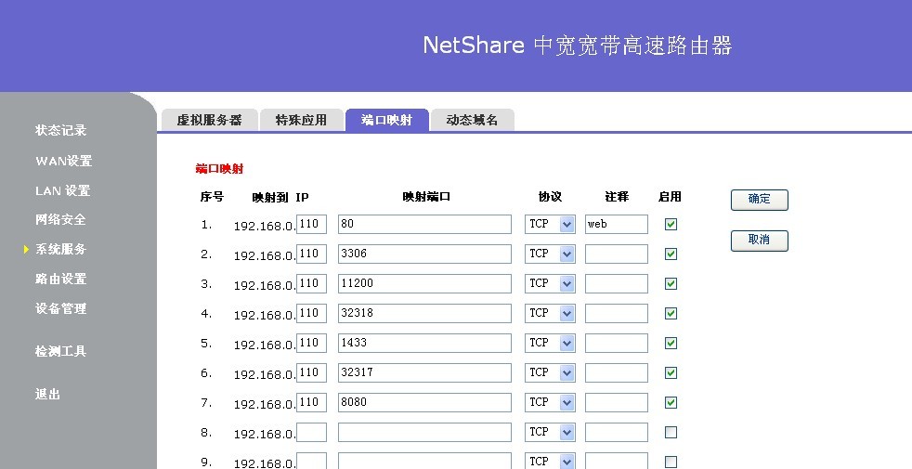912x469 pixels.
Task: Click the 启用 column header
Action: tap(670, 197)
